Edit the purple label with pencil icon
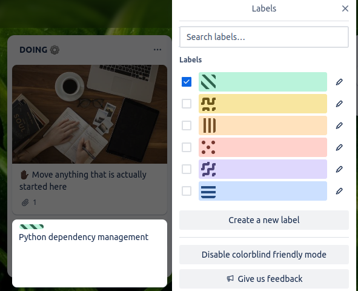 [x=339, y=169]
